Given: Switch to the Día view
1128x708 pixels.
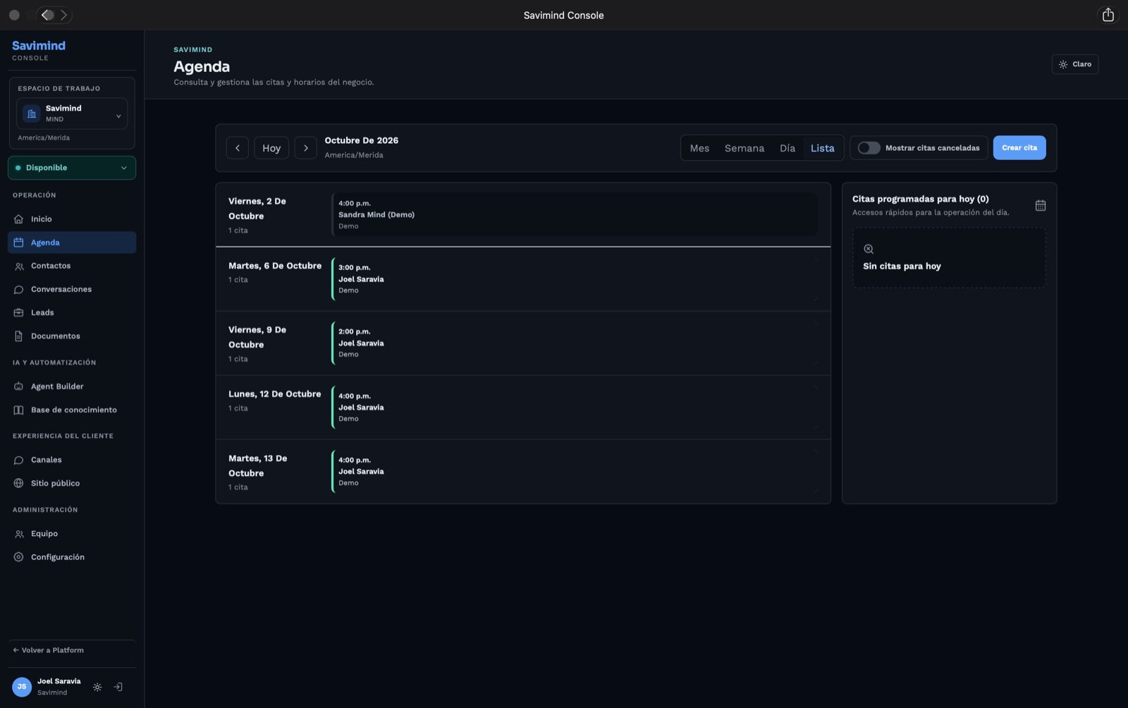Looking at the screenshot, I should click(x=787, y=148).
